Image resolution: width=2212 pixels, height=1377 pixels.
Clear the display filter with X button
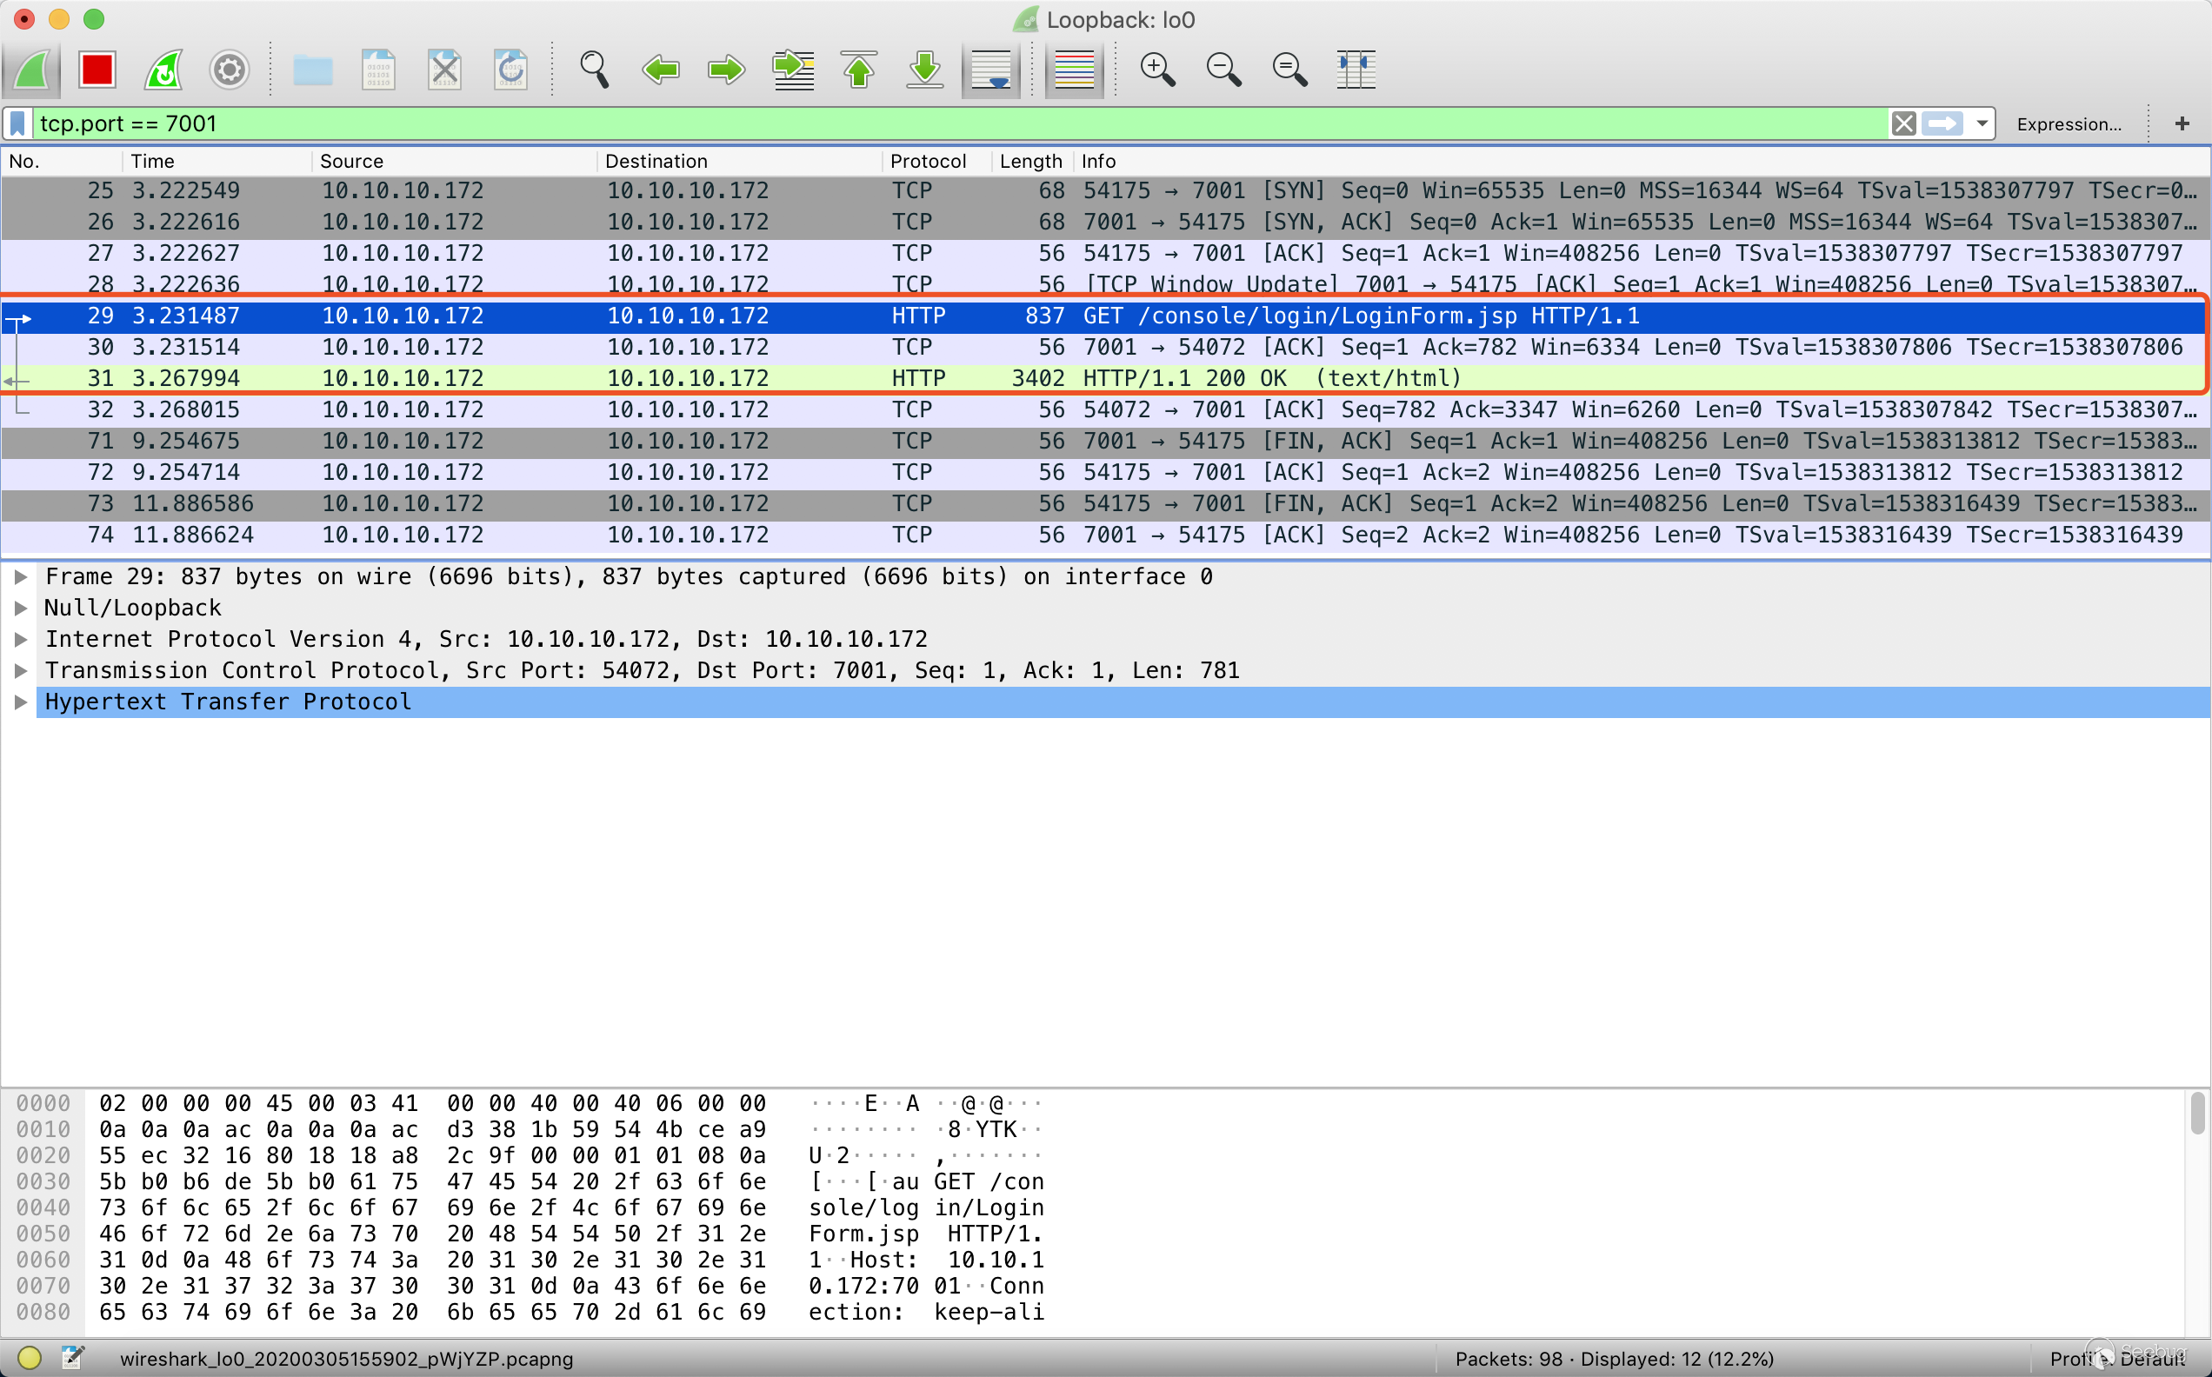pos(1903,123)
